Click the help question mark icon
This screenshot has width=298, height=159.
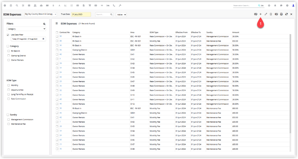pyautogui.click(x=287, y=6)
